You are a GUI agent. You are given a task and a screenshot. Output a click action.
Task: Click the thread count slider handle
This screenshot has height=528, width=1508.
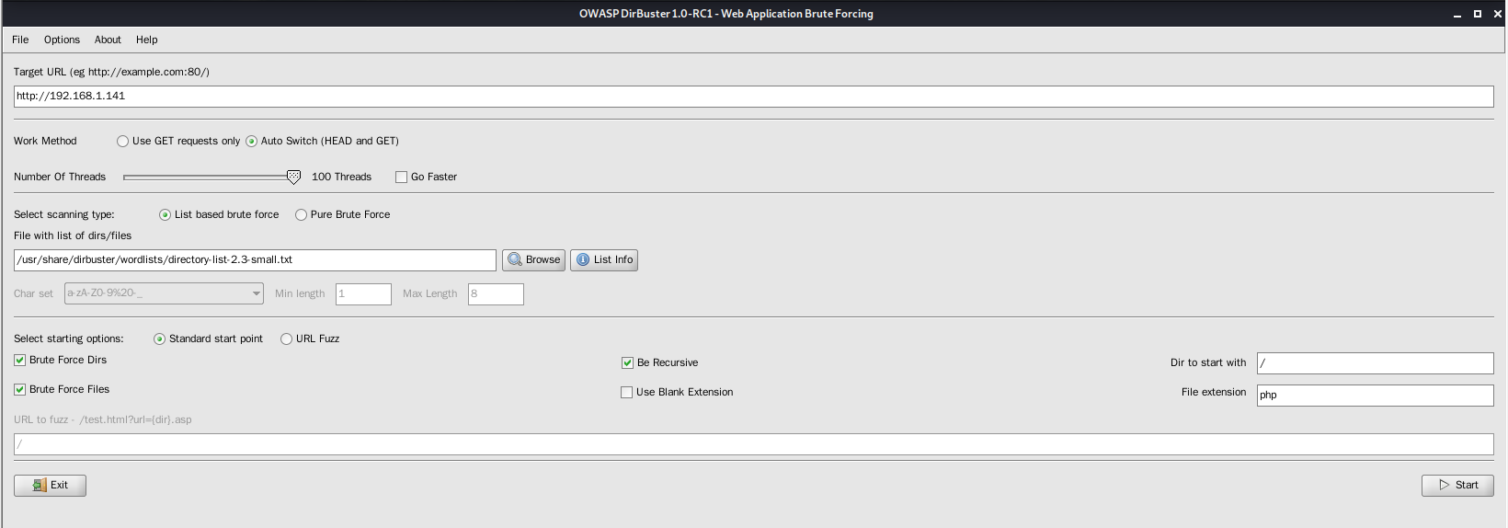pyautogui.click(x=293, y=177)
